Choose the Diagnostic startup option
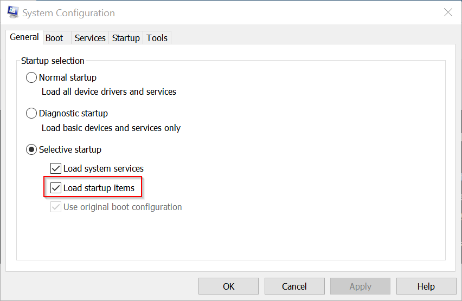The height and width of the screenshot is (301, 462). pyautogui.click(x=31, y=113)
